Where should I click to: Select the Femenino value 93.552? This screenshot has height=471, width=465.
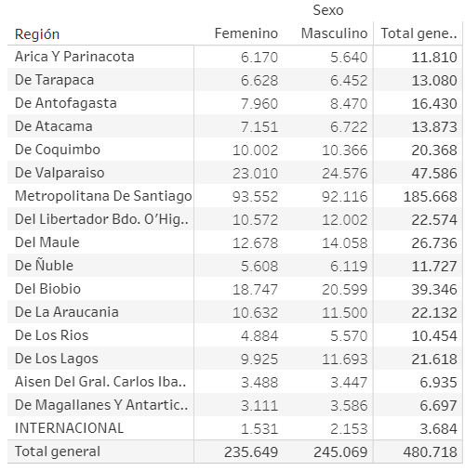tap(255, 197)
